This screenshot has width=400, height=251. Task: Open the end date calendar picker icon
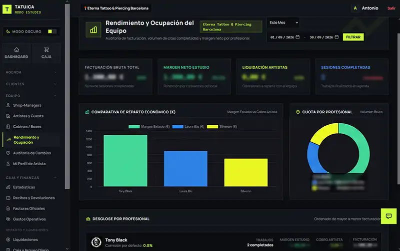[x=336, y=37]
